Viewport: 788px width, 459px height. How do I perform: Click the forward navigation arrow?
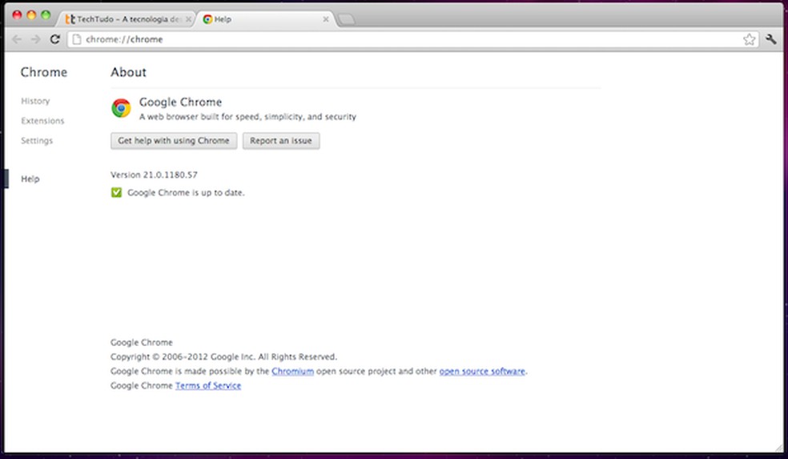36,39
